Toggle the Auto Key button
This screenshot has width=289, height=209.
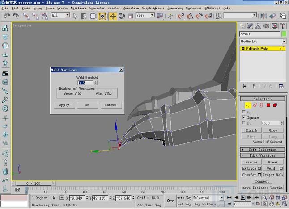tap(184, 198)
